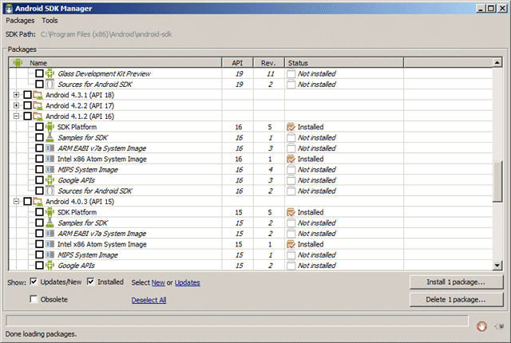Check the Google APIs checkbox, API 16

(x=39, y=180)
